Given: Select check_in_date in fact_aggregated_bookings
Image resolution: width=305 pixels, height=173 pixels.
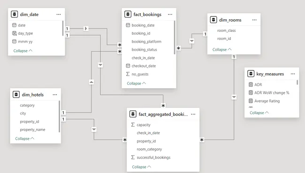Looking at the screenshot, I should pos(148,133).
